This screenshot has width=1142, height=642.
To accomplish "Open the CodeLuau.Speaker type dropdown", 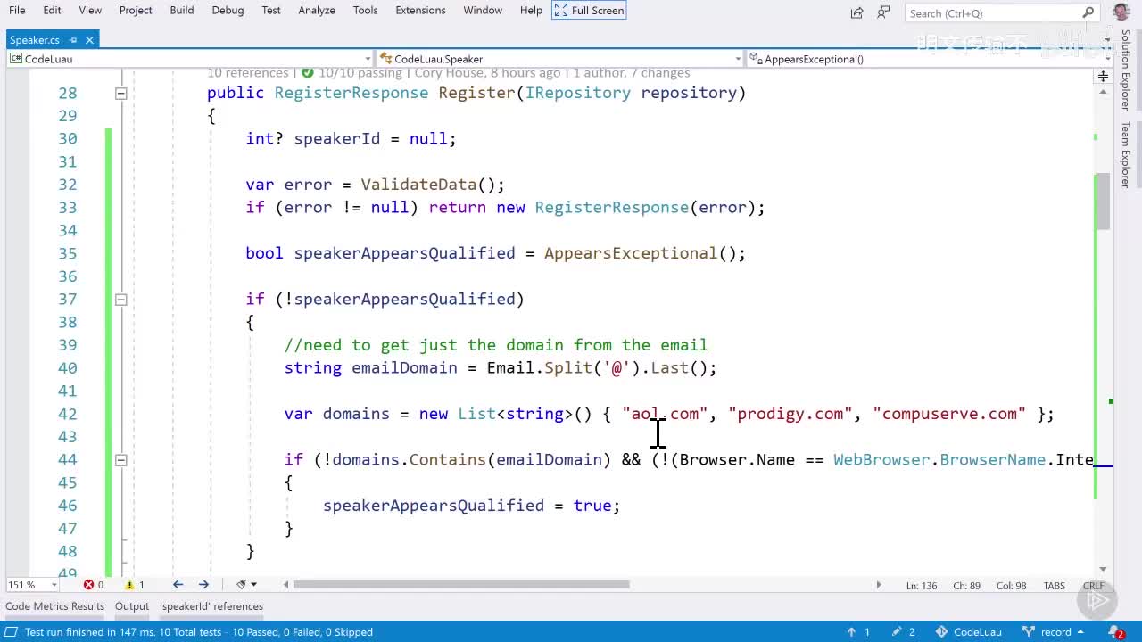I will pyautogui.click(x=560, y=59).
